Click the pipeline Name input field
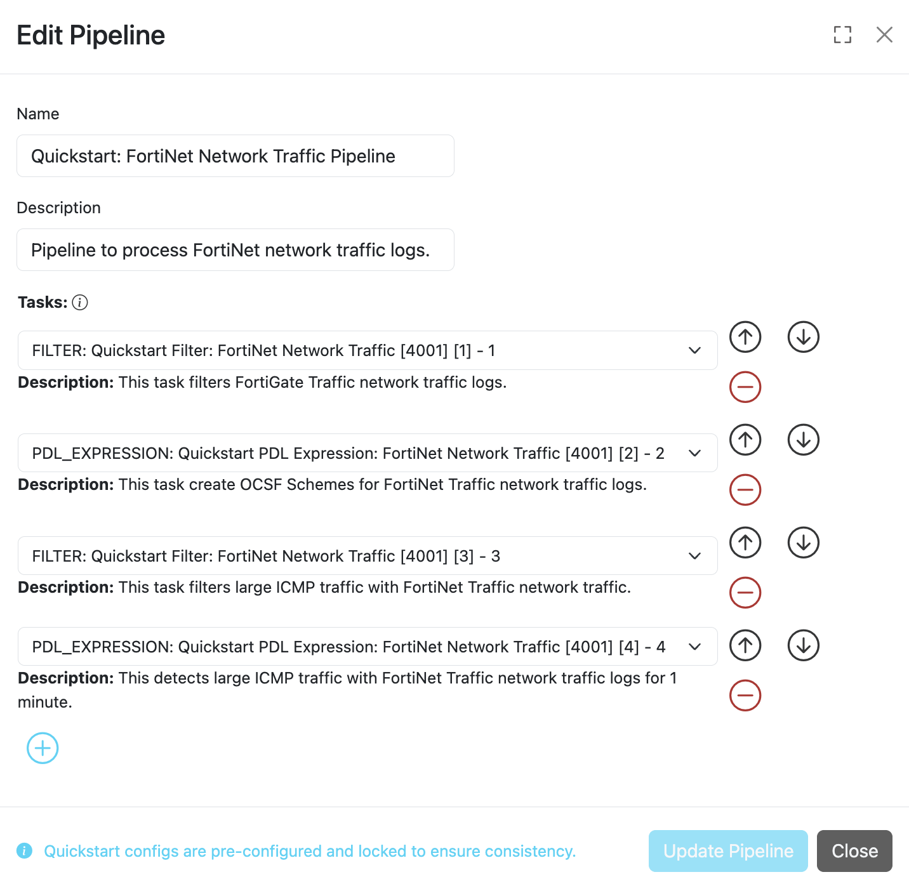The image size is (909, 891). pyautogui.click(x=236, y=156)
